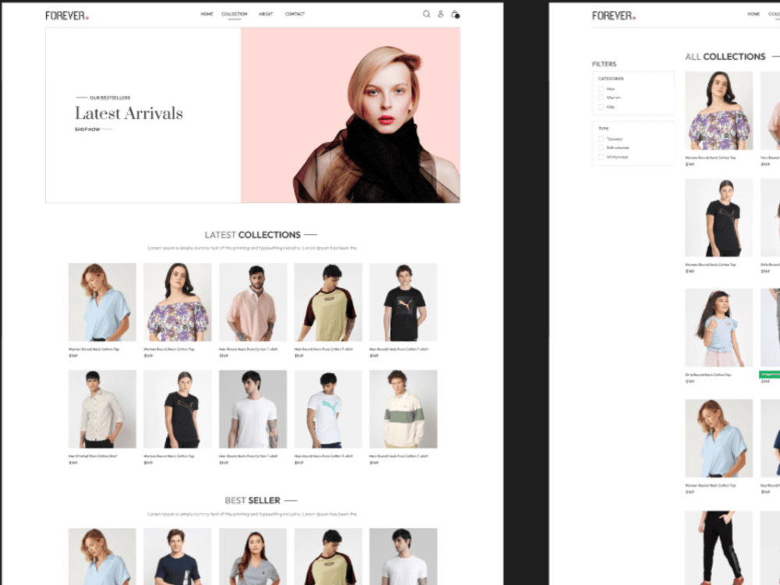Go to HOME in left page navigation
Screen dimensions: 780x585
pyautogui.click(x=207, y=14)
